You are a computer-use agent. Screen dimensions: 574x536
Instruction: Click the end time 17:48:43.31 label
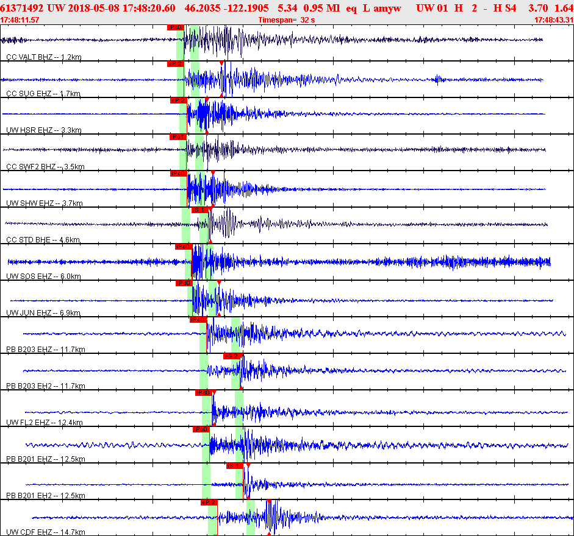click(553, 19)
